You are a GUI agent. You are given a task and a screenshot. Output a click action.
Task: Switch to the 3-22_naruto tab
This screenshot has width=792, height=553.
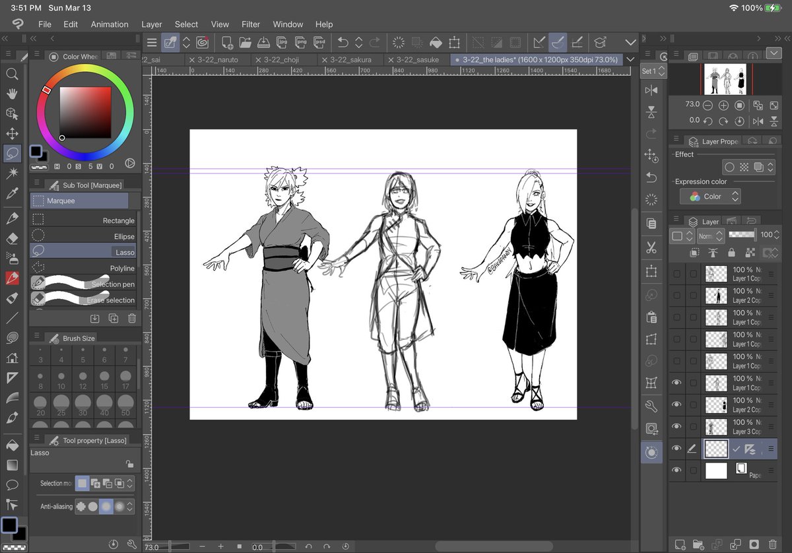pyautogui.click(x=218, y=59)
